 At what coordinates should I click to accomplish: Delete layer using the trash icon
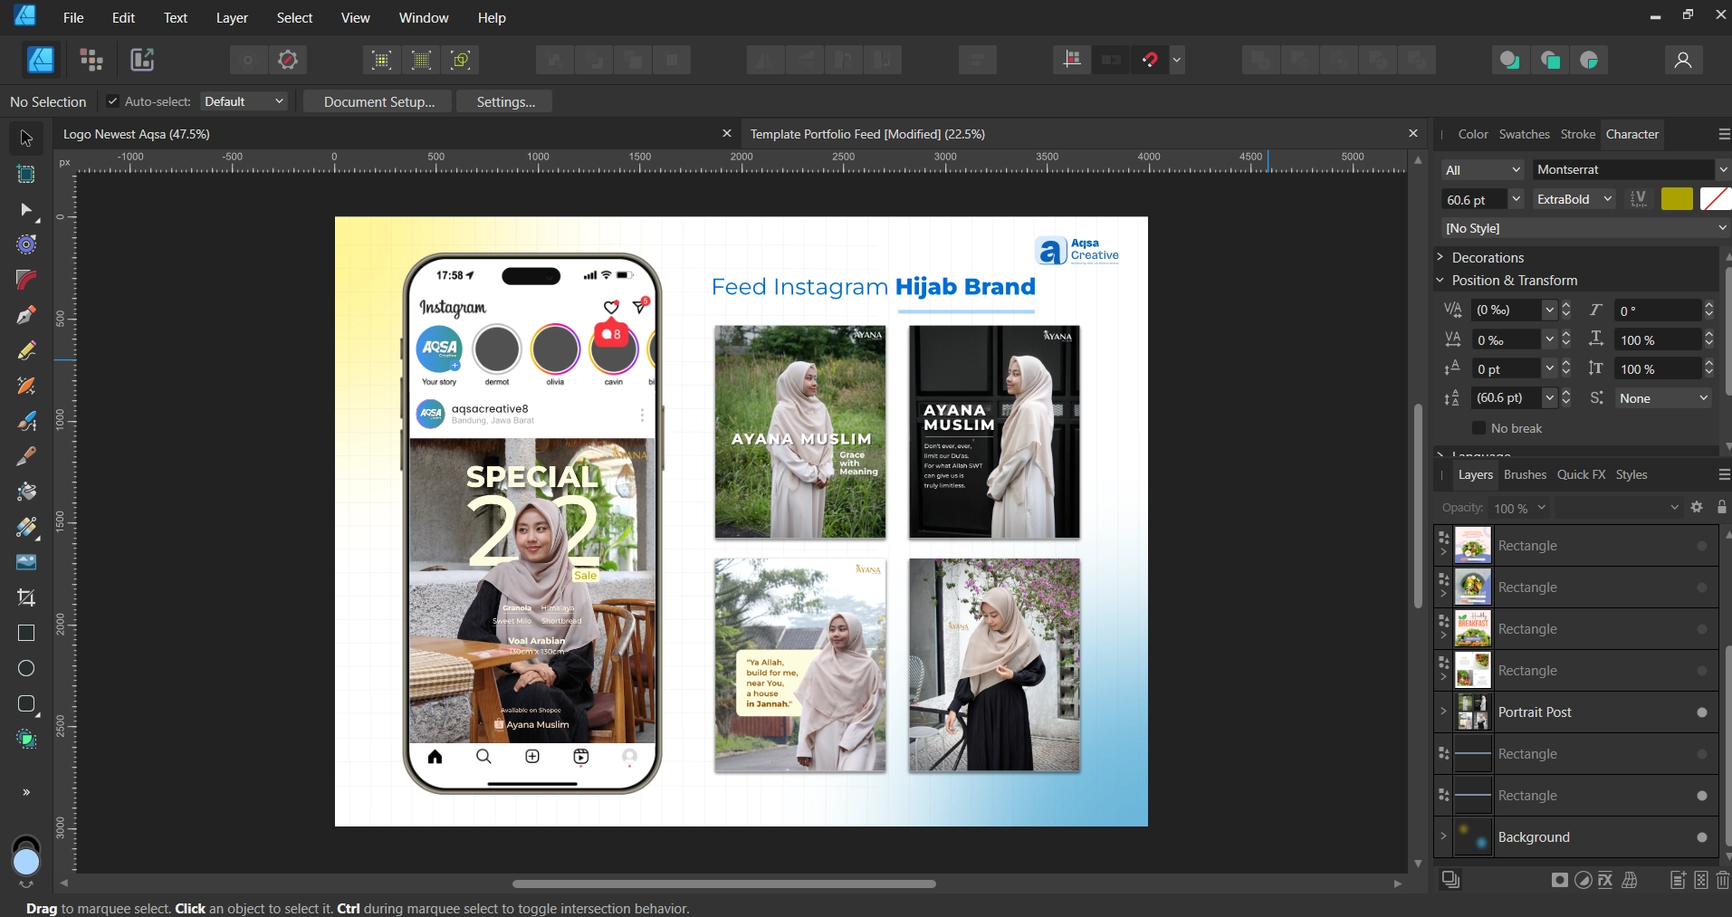(x=1722, y=880)
